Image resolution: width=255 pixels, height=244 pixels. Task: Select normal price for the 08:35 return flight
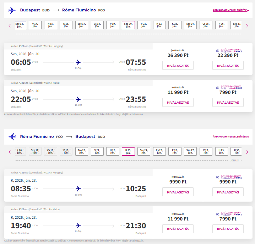178,192
